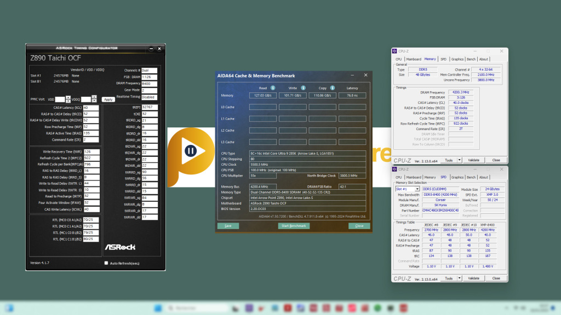Click the L1 Cache Read result box

[x=263, y=119]
